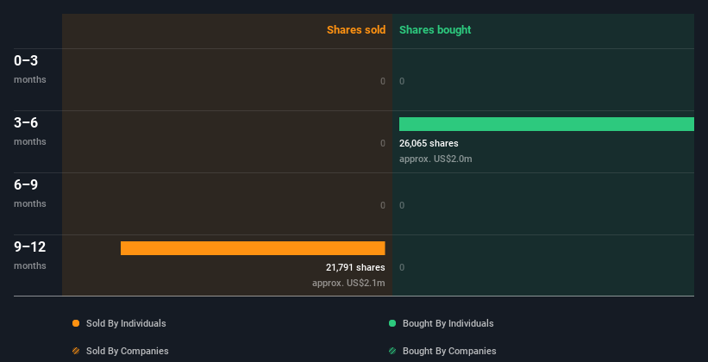Image resolution: width=708 pixels, height=362 pixels.
Task: Click the 9–12 months row label
Action: point(30,255)
